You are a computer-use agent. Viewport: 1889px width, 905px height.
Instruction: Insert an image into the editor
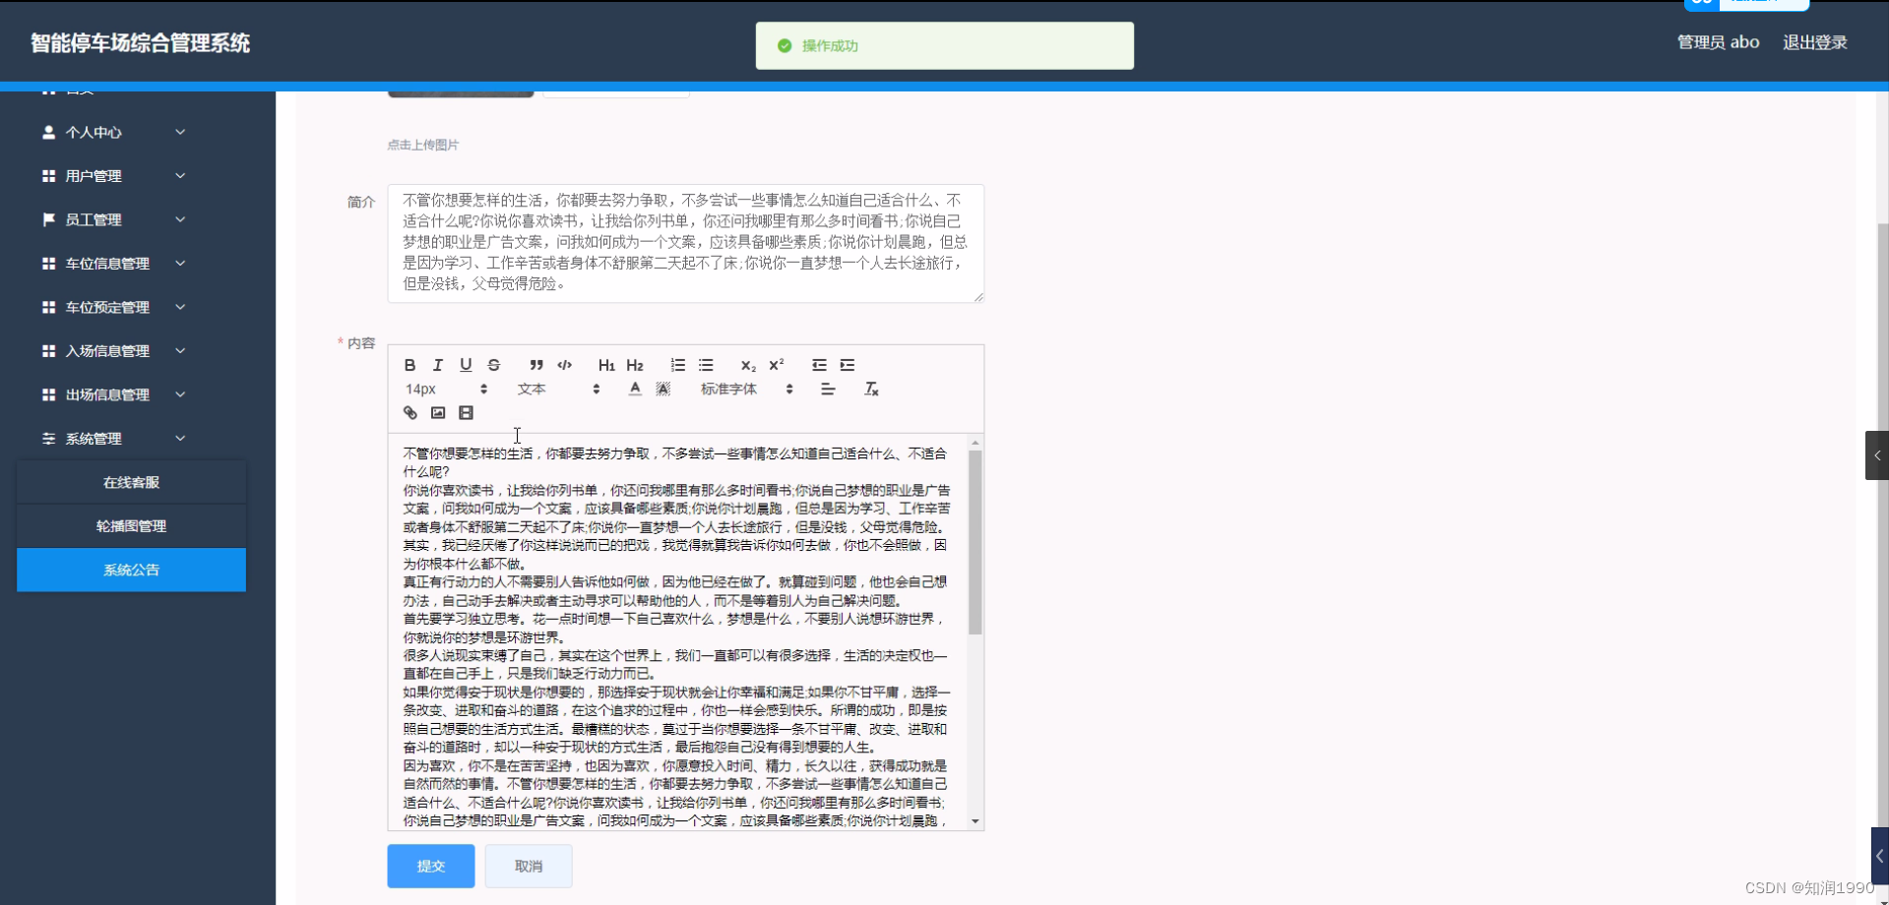tap(438, 412)
